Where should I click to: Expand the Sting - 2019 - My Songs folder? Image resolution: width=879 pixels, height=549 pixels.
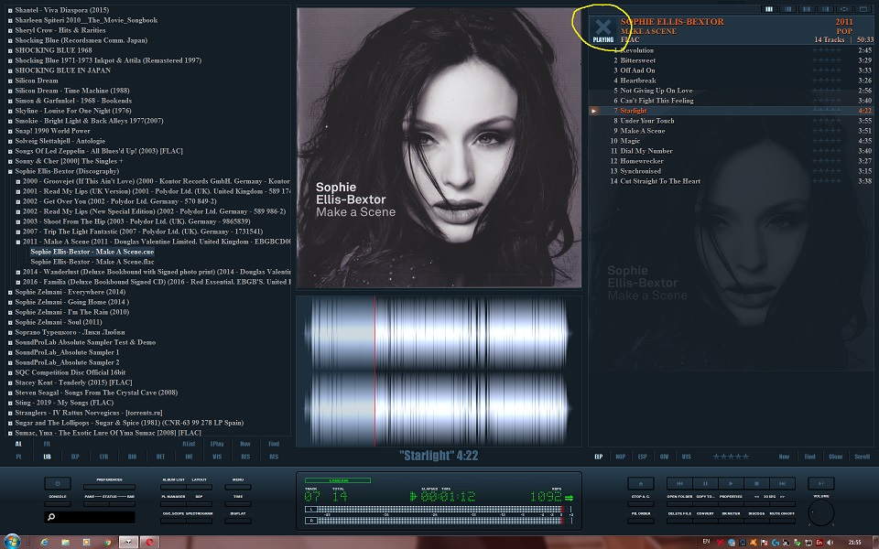point(10,403)
